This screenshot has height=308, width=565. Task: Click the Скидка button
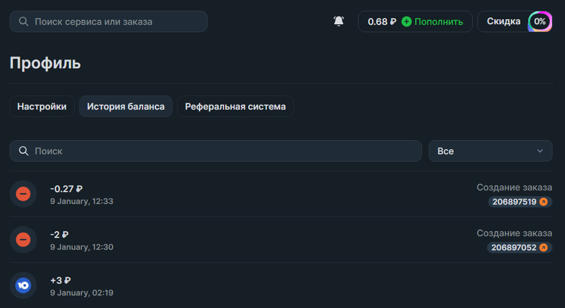coord(503,21)
